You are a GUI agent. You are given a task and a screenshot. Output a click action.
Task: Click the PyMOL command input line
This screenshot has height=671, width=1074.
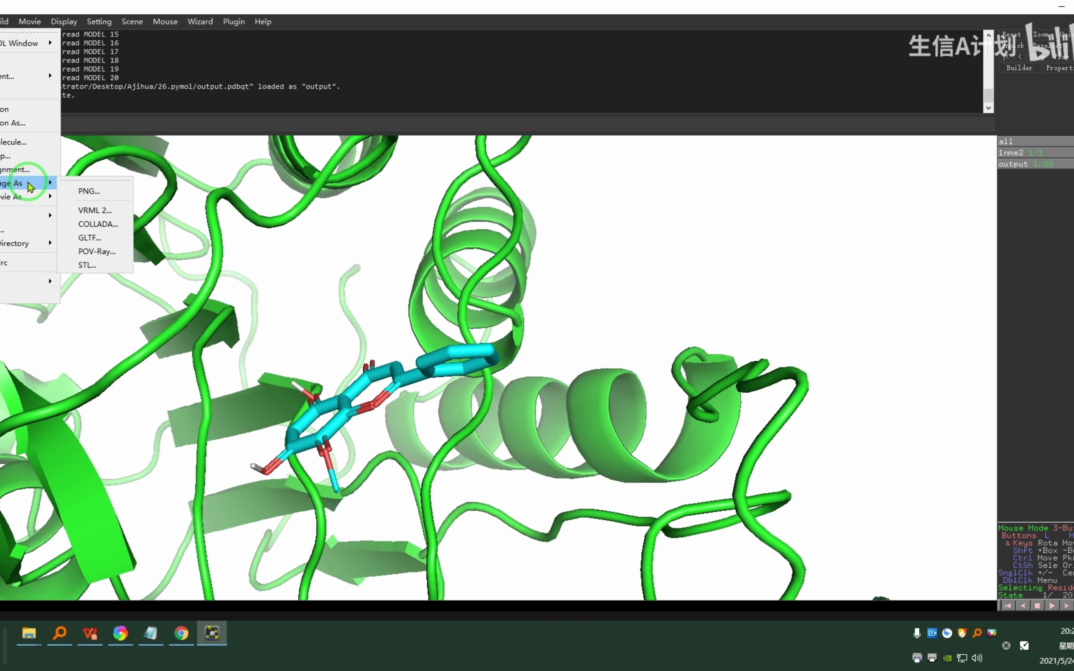click(527, 124)
